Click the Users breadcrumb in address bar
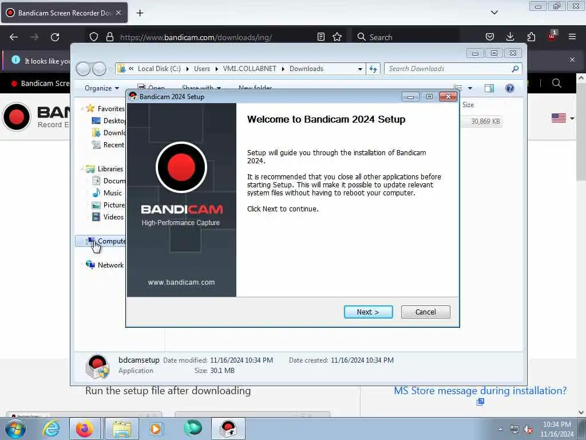 coord(202,69)
